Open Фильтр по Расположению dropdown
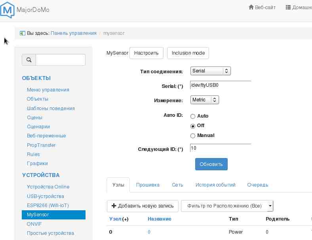 click(x=227, y=206)
